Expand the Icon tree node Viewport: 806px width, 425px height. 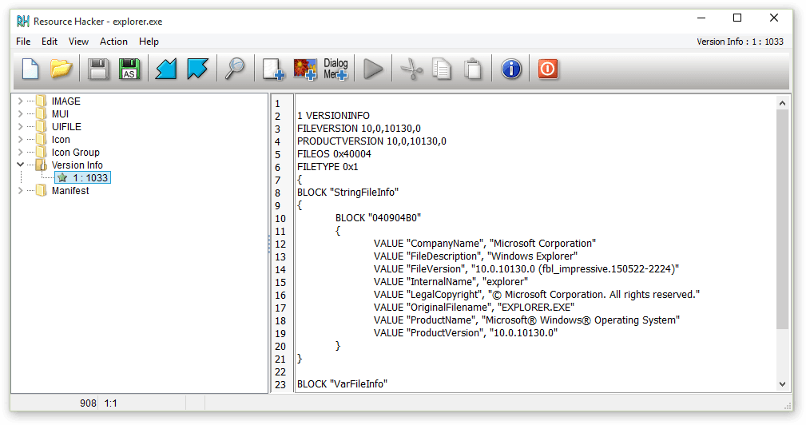(21, 140)
